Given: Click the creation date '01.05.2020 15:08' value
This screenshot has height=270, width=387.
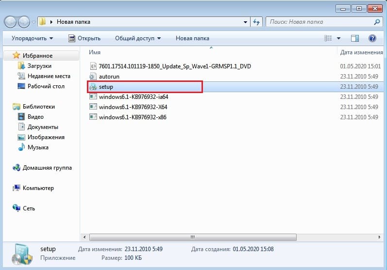Looking at the screenshot, I should click(x=253, y=249).
